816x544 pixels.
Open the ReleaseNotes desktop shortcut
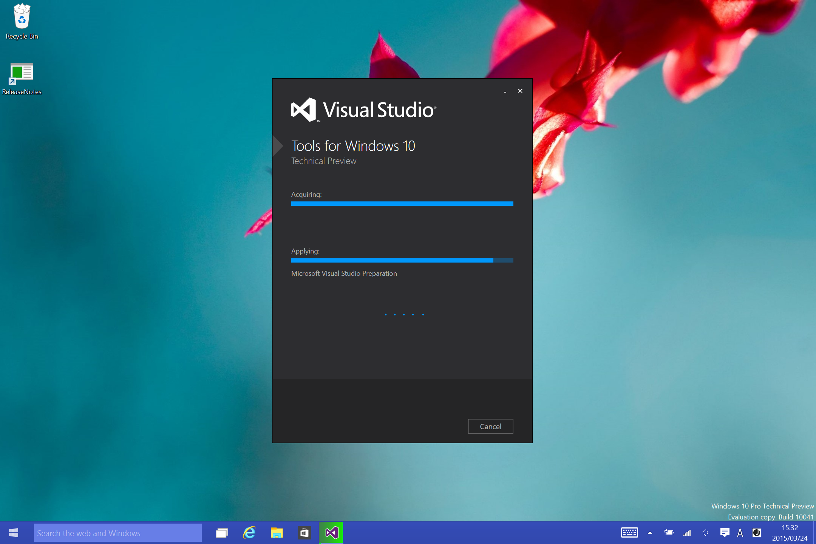[22, 74]
